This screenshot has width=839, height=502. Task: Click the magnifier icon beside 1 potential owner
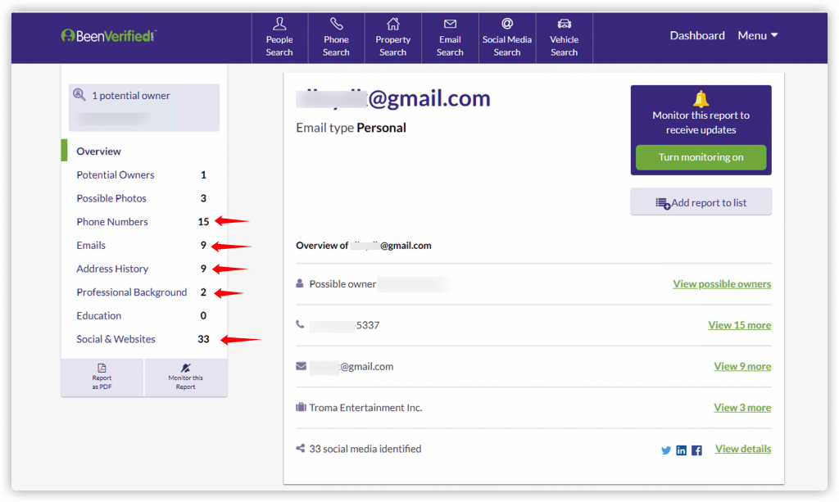(79, 95)
